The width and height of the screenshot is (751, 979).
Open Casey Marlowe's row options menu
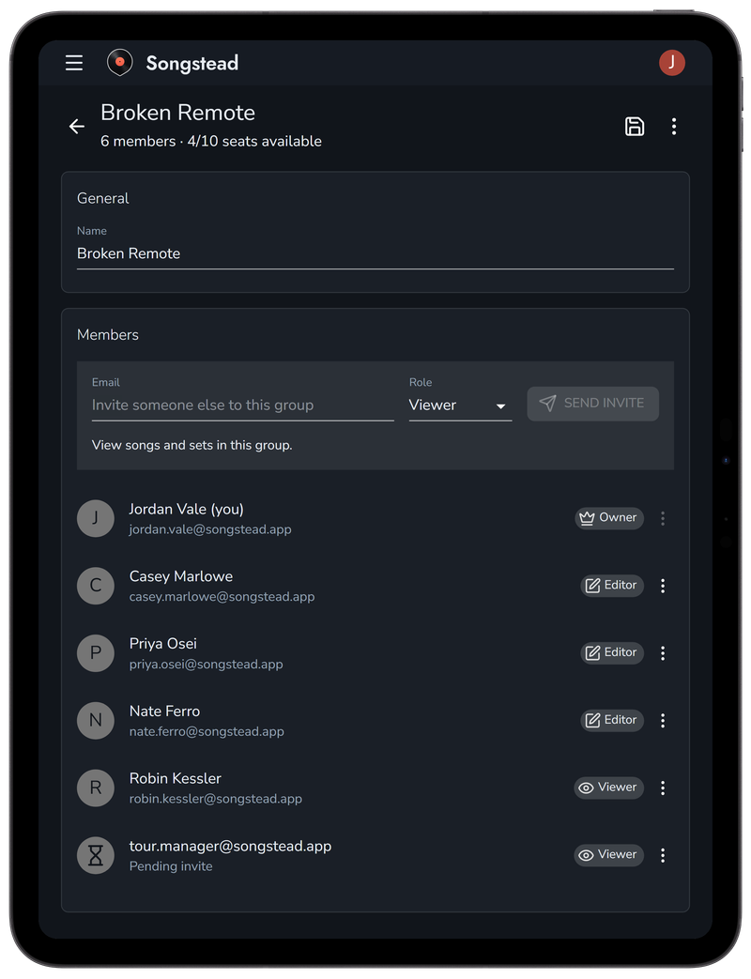pos(663,586)
